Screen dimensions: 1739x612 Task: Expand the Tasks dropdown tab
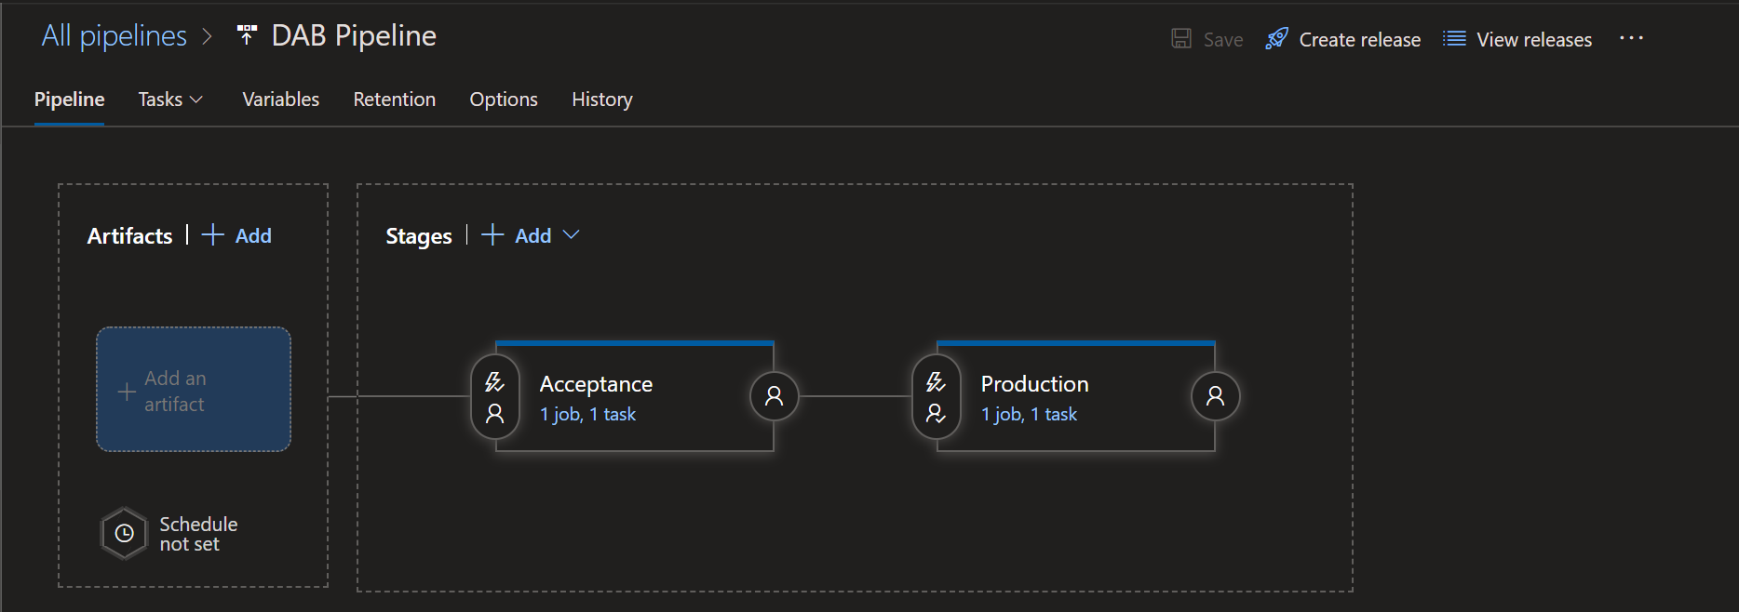click(x=170, y=100)
